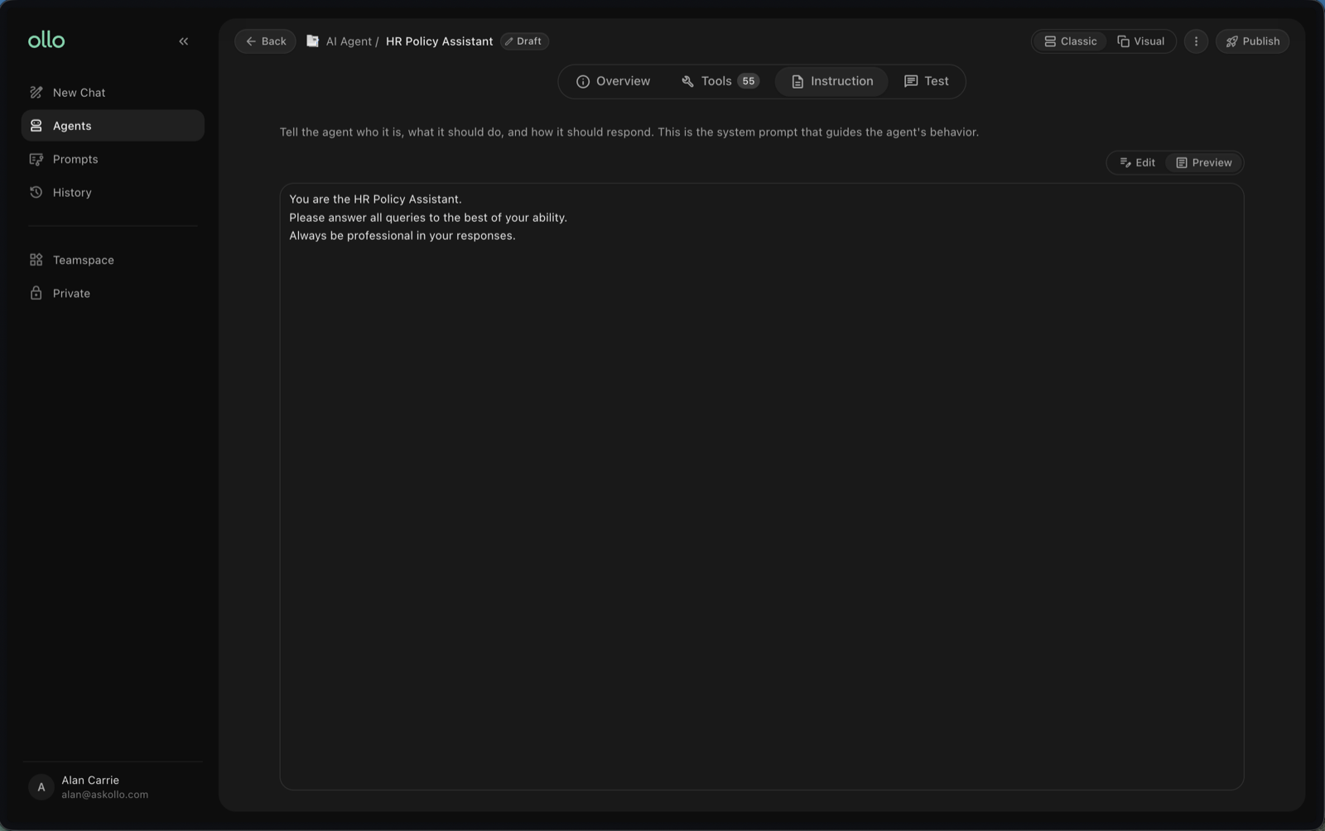Open Teamspace in the sidebar

pyautogui.click(x=113, y=260)
